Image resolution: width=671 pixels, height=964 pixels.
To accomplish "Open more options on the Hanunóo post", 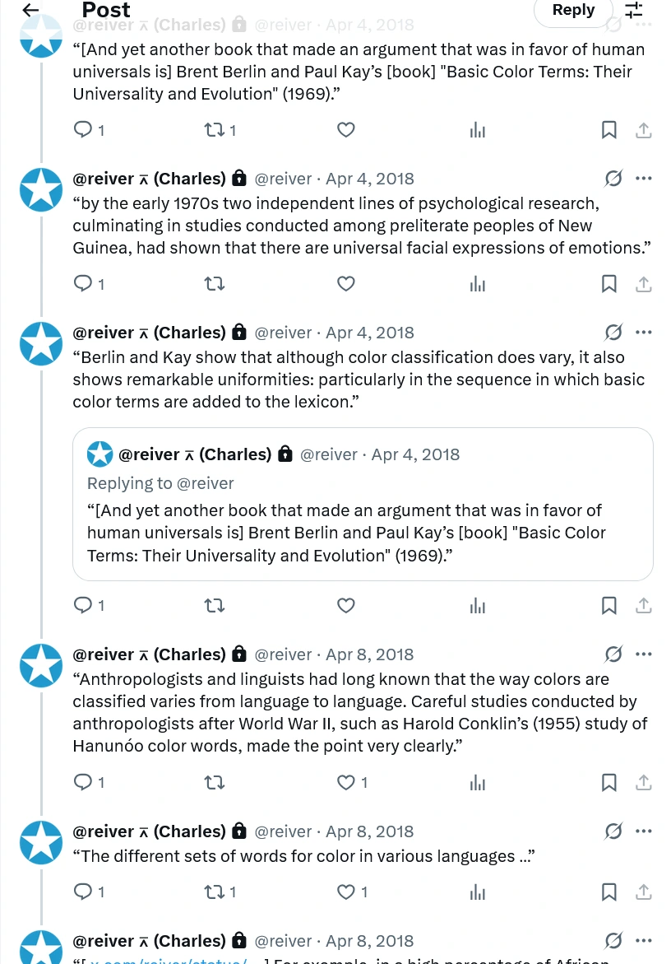I will 644,654.
